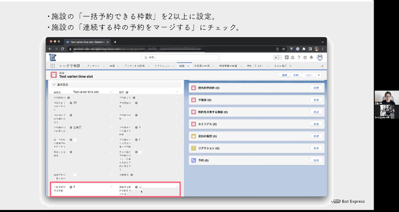
Task: Expand the さらに表示 more tabs menu
Action: click(283, 66)
